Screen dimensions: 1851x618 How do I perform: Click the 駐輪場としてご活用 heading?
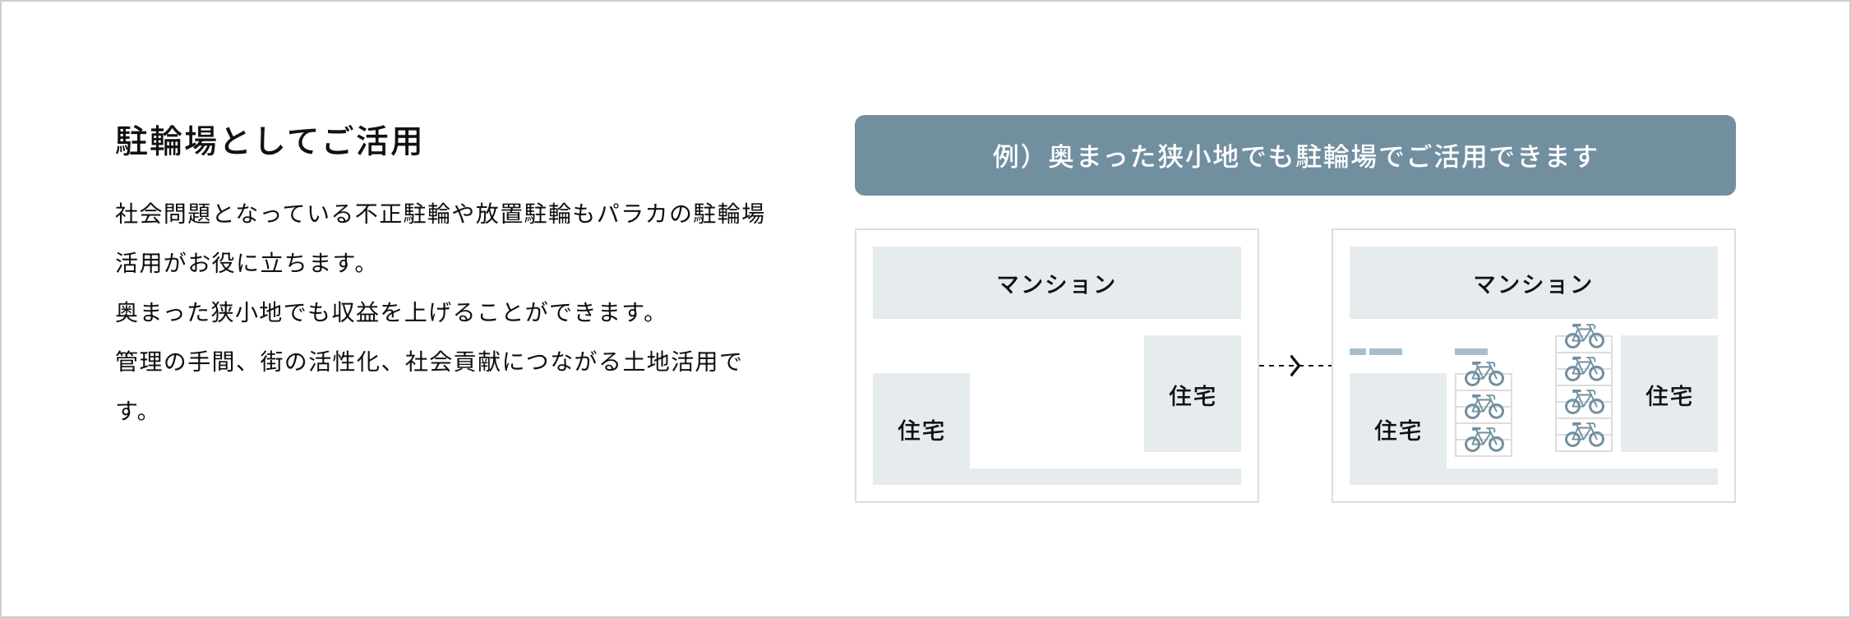(x=269, y=141)
